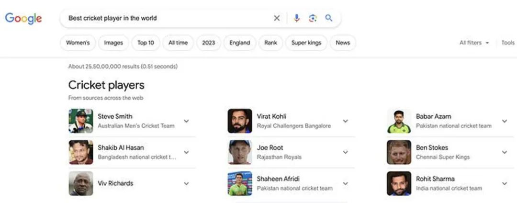Expand Babar Azam details chevron
Image resolution: width=517 pixels, height=203 pixels.
click(x=504, y=121)
